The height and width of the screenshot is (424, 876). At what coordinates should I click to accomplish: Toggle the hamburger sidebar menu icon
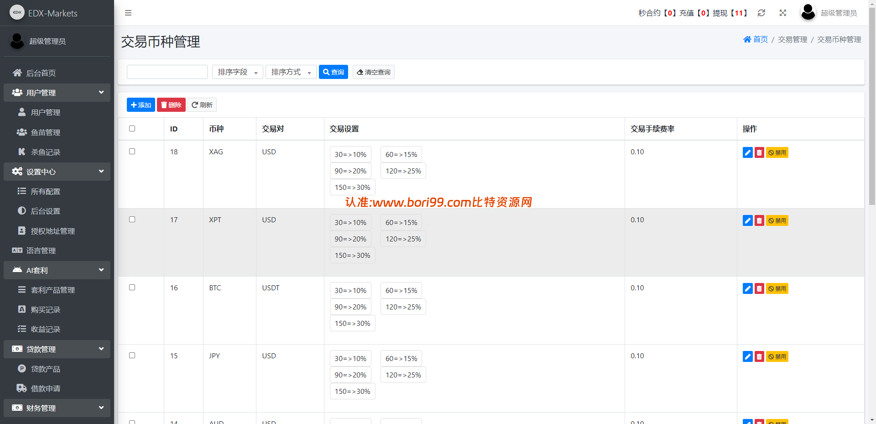click(128, 13)
